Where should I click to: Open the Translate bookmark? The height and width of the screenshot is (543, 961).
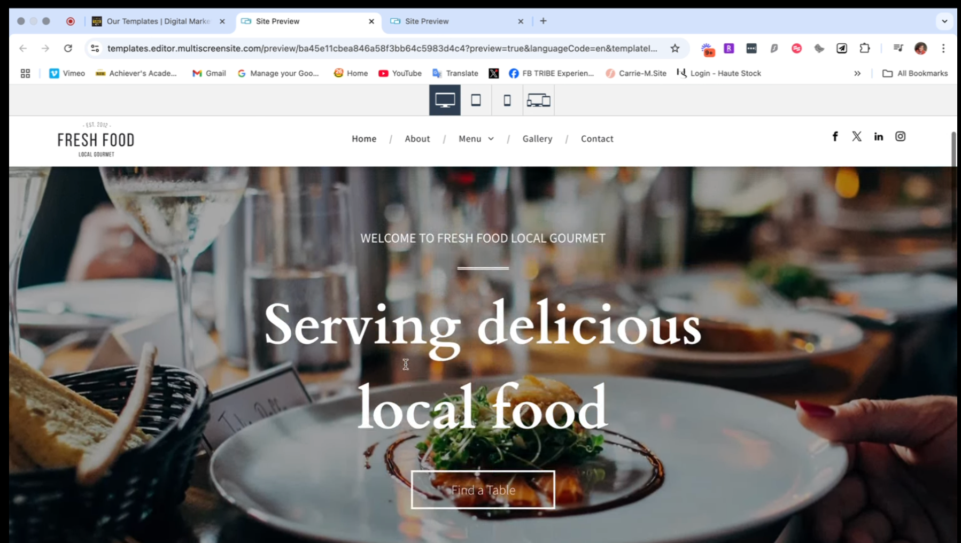[455, 73]
